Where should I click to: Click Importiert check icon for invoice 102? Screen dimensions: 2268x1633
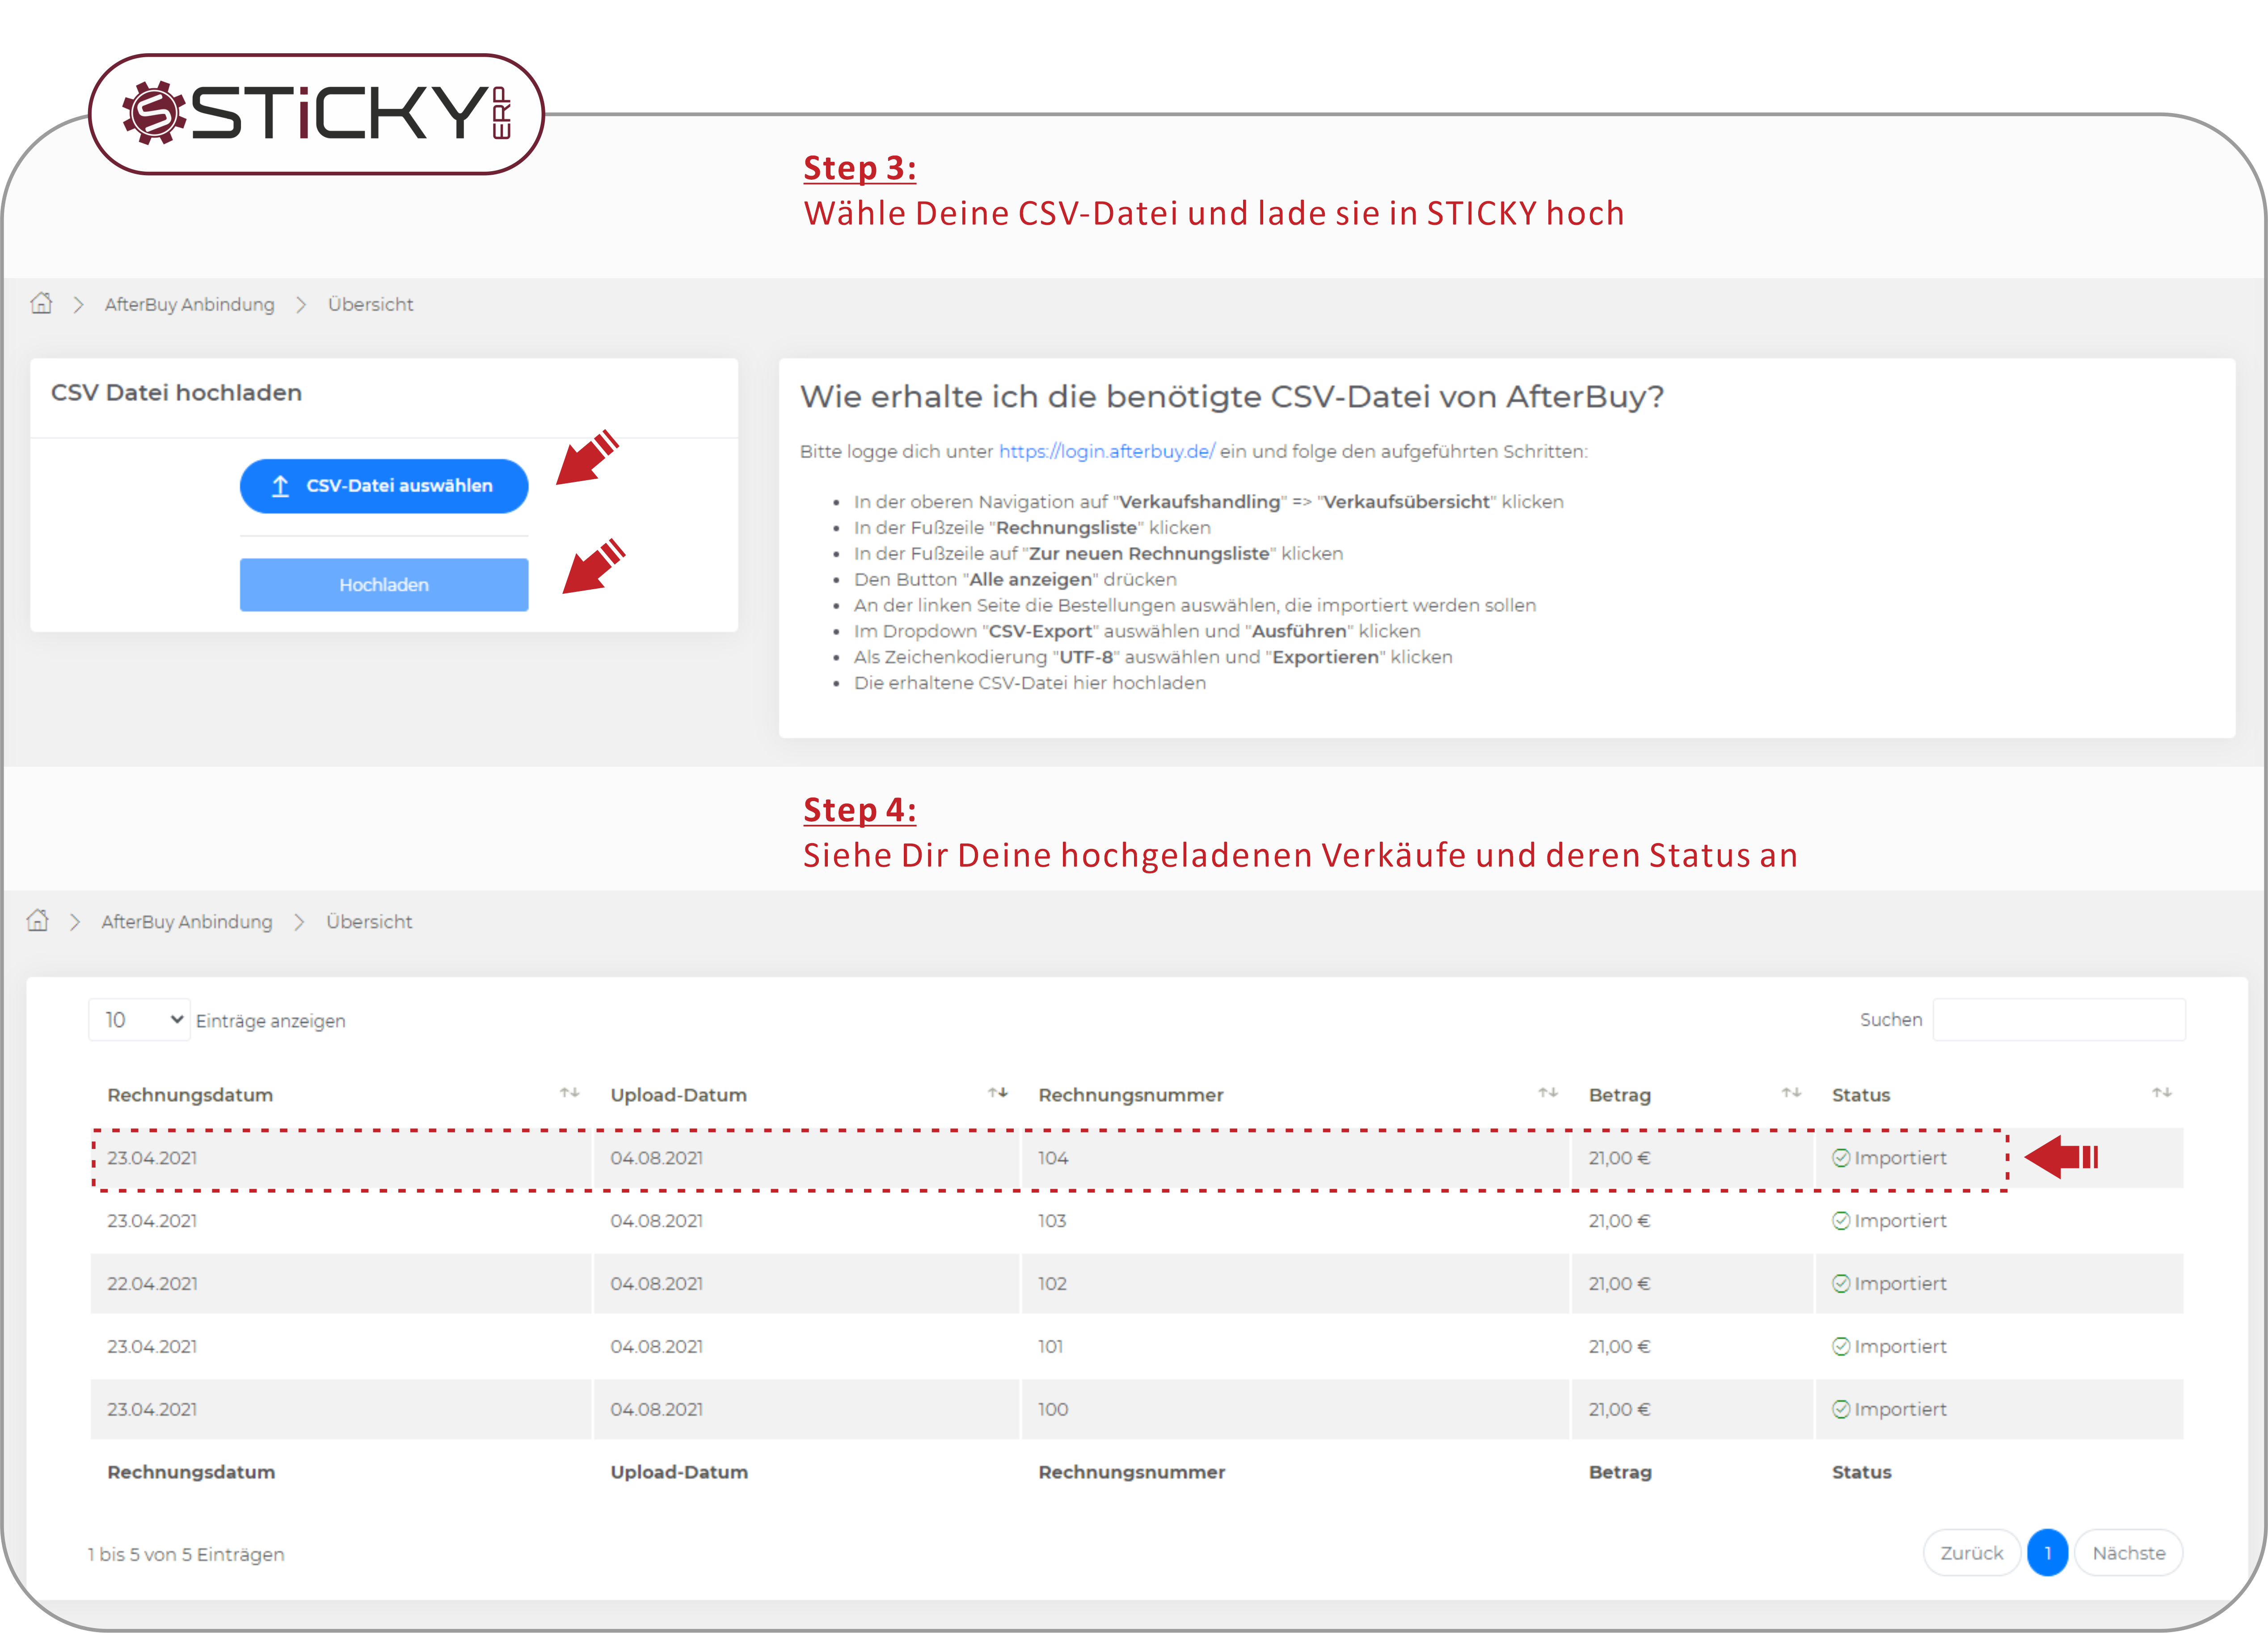[1841, 1284]
